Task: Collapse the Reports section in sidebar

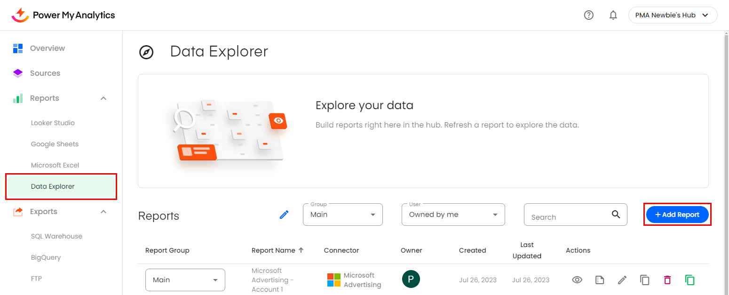Action: click(103, 98)
